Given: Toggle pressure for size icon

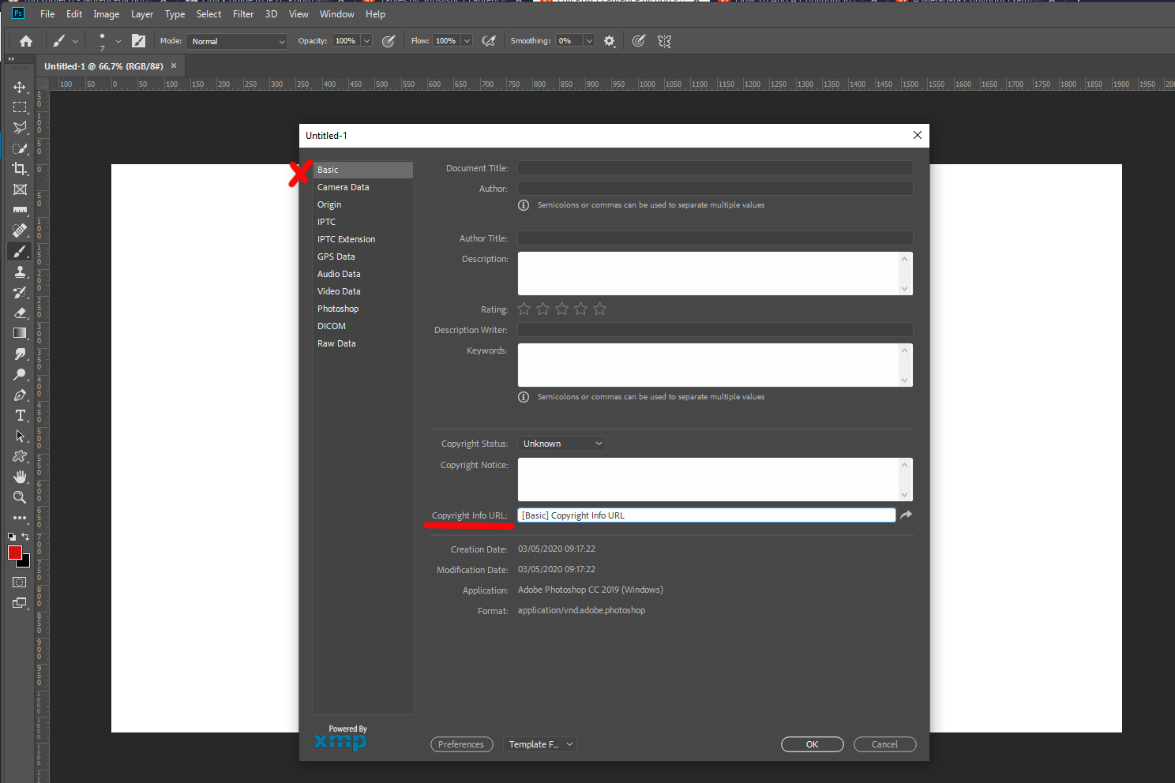Looking at the screenshot, I should pos(639,41).
